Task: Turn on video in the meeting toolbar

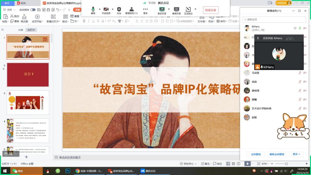Action: click(106, 11)
